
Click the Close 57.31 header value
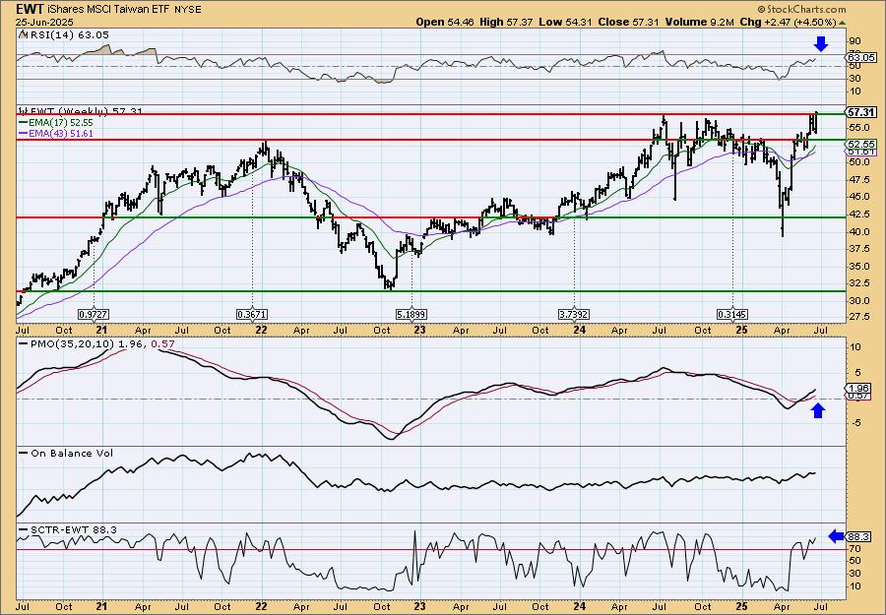point(628,22)
